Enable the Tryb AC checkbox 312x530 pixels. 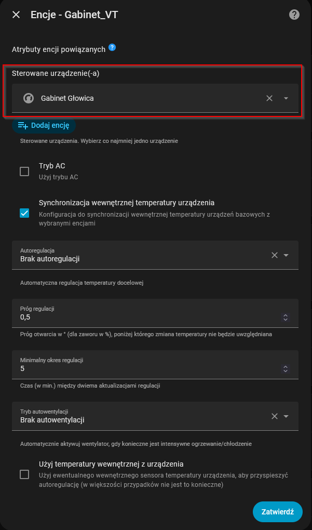point(24,171)
